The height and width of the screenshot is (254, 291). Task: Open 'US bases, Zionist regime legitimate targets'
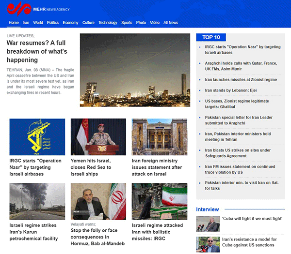pos(237,104)
